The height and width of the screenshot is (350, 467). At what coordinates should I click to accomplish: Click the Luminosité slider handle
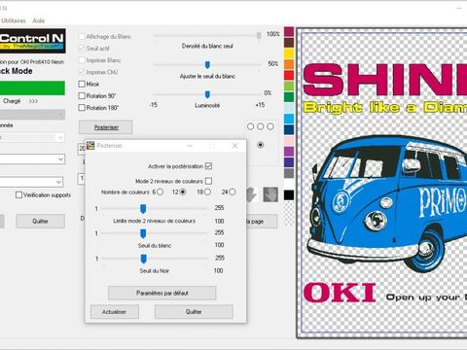(x=207, y=94)
